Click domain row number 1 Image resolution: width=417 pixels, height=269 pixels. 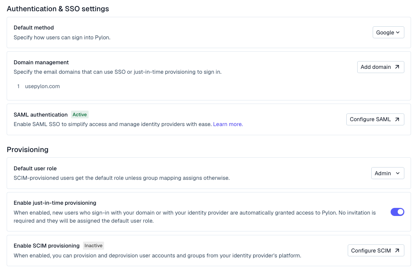click(x=18, y=86)
